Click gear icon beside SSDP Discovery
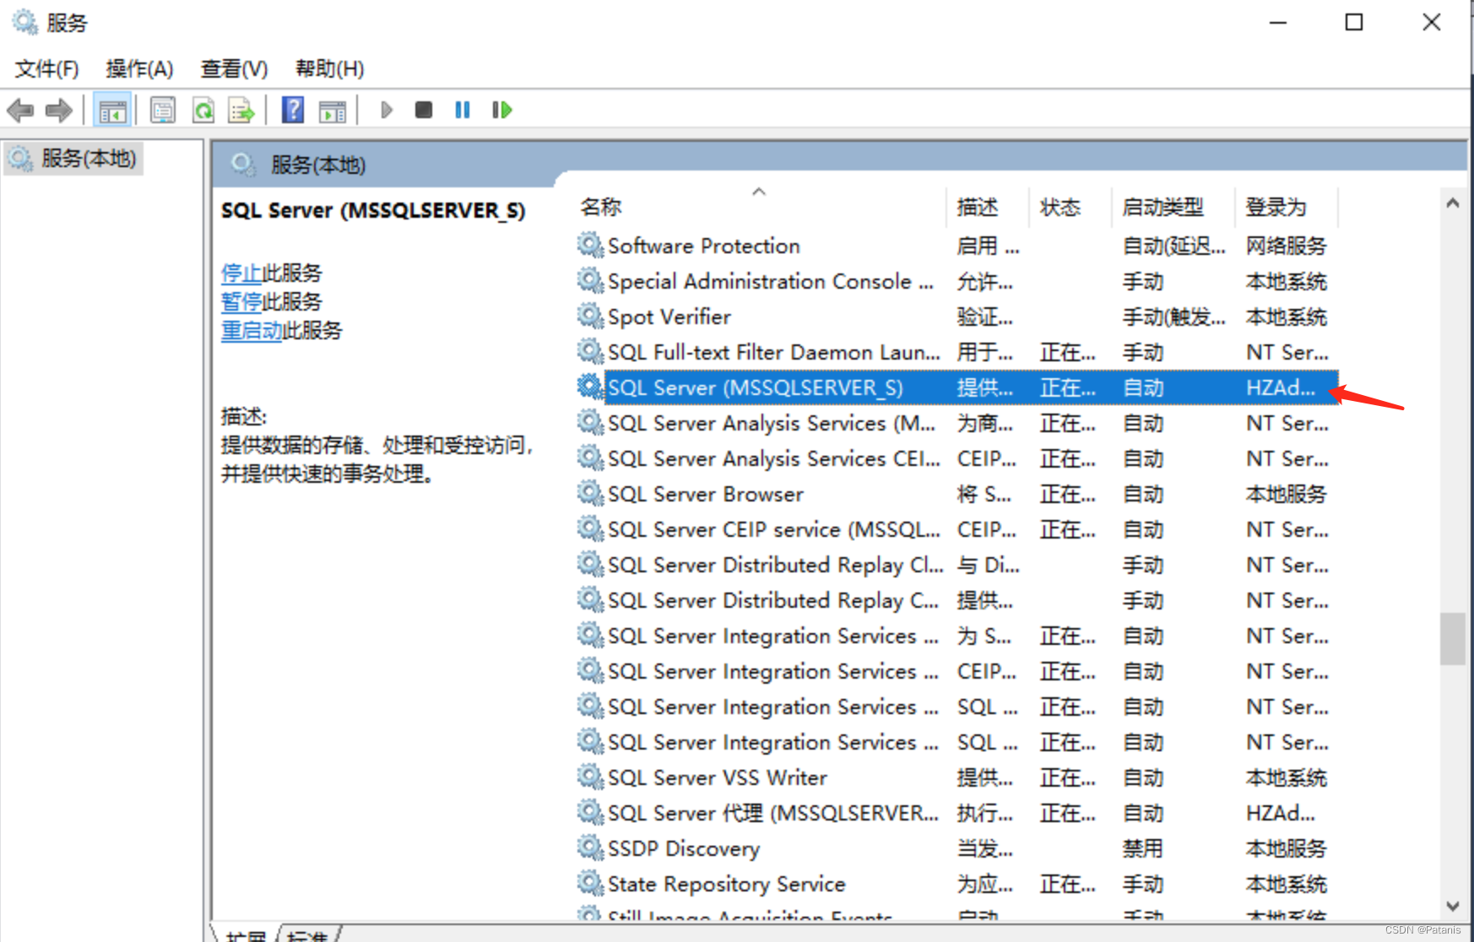Viewport: 1474px width, 942px height. click(589, 848)
